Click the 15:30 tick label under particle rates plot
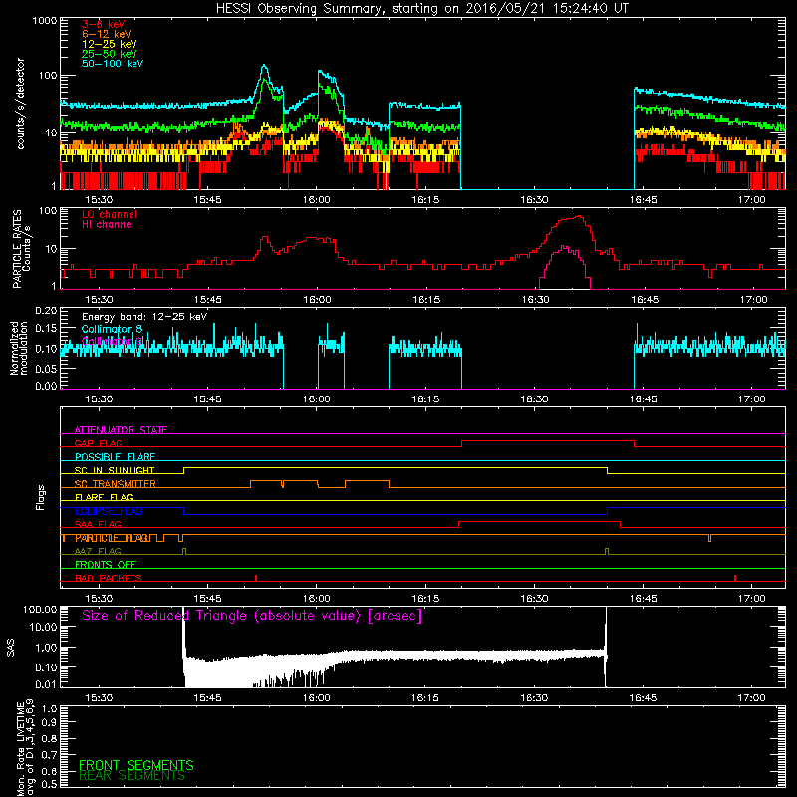The height and width of the screenshot is (797, 797). coord(99,300)
